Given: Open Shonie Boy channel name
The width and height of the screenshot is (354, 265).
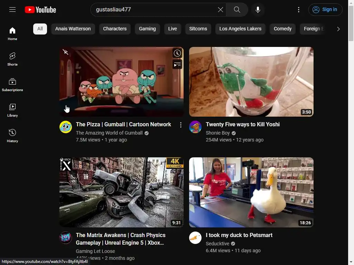Looking at the screenshot, I should (x=218, y=133).
